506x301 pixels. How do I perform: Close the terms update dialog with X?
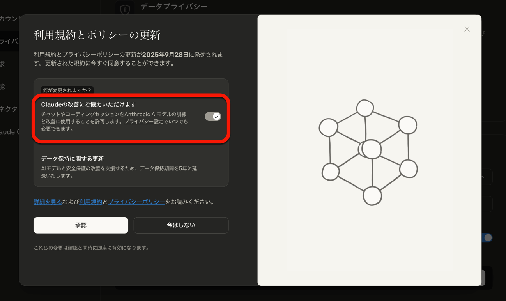click(467, 29)
